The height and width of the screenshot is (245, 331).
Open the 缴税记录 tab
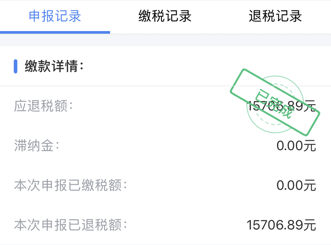(165, 16)
